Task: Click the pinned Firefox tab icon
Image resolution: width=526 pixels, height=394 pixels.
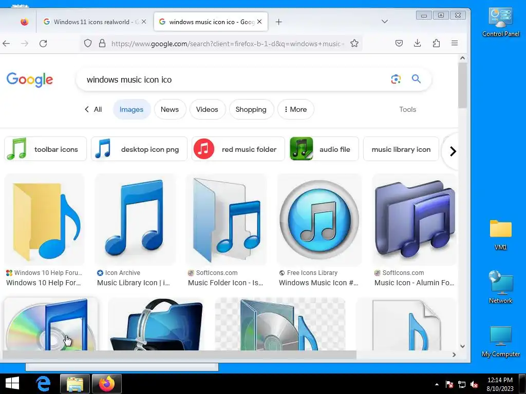Action: pyautogui.click(x=24, y=22)
